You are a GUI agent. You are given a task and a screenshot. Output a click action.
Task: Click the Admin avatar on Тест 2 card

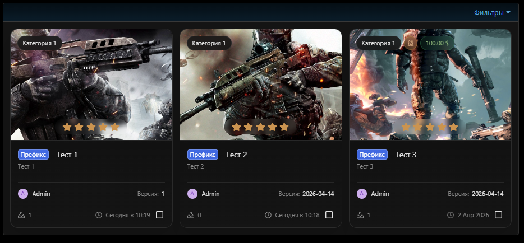pyautogui.click(x=192, y=194)
